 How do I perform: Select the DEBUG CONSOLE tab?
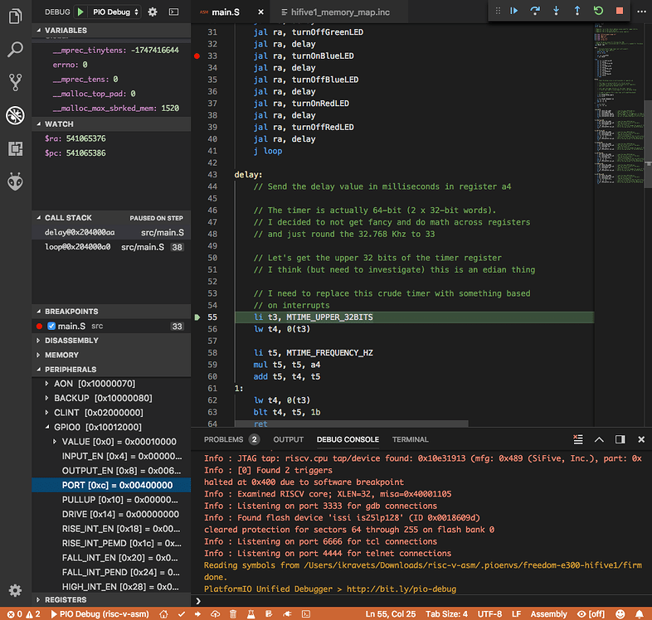348,439
